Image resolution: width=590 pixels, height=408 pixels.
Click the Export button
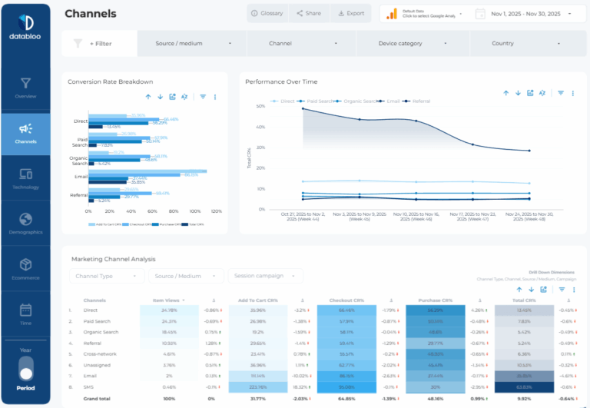click(x=350, y=13)
